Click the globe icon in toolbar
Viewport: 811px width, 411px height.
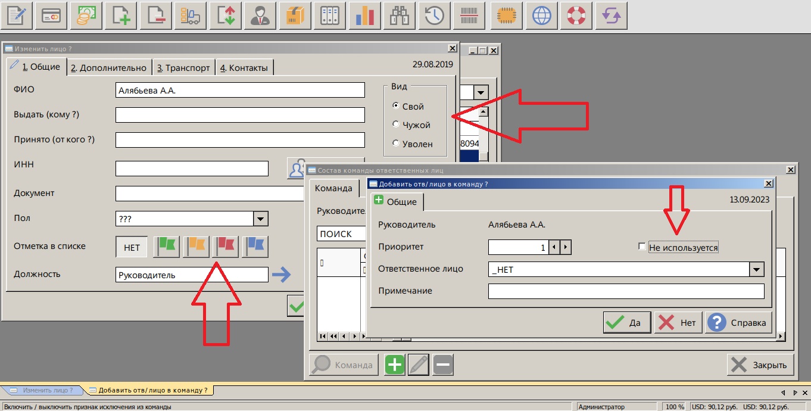[x=541, y=15]
